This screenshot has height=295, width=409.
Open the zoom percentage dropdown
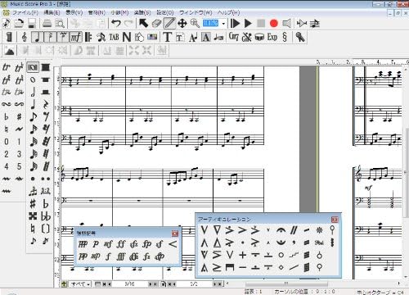coord(223,24)
